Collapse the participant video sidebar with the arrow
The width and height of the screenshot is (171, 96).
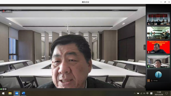145,47
